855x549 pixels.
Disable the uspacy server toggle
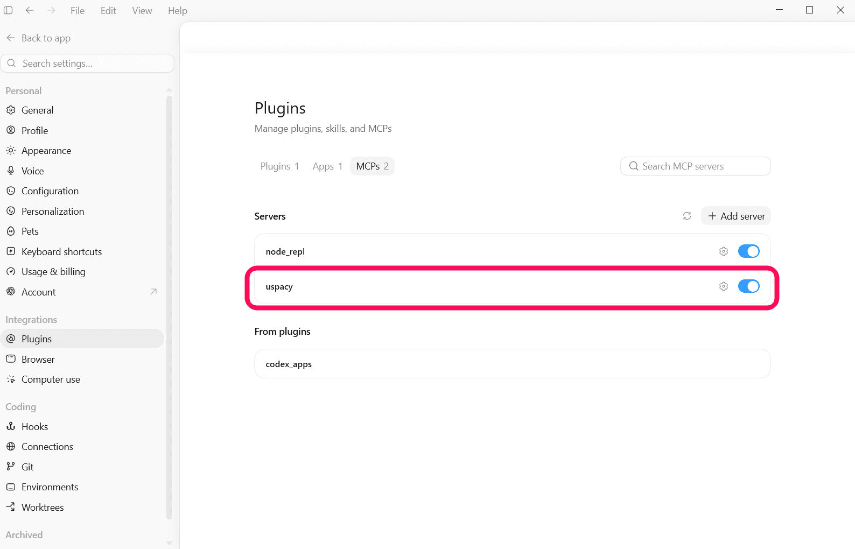[748, 286]
